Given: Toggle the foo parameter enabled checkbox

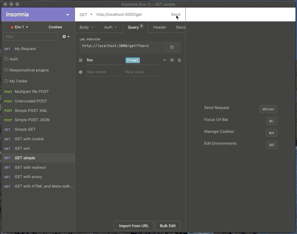Looking at the screenshot, I should pos(172,60).
